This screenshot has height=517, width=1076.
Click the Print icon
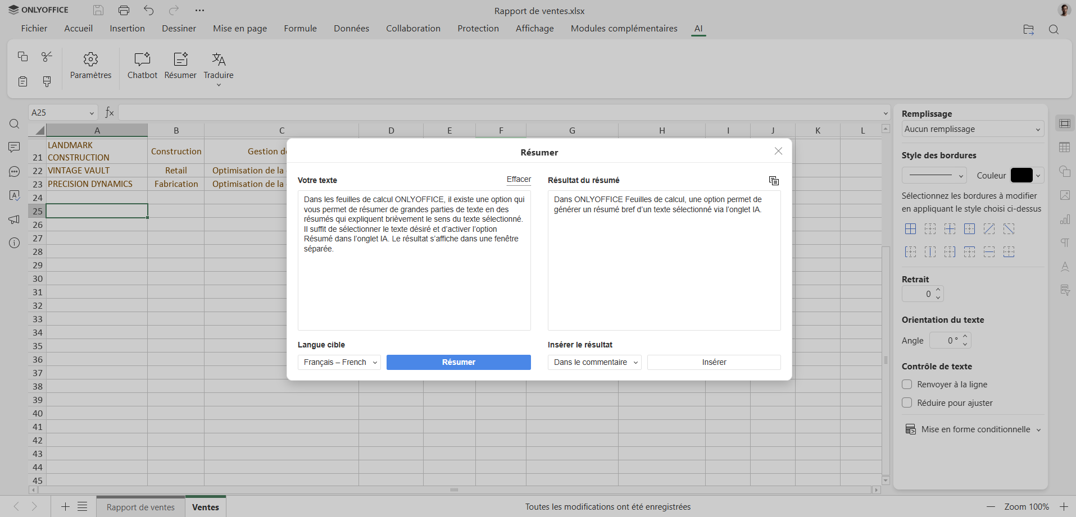point(124,10)
